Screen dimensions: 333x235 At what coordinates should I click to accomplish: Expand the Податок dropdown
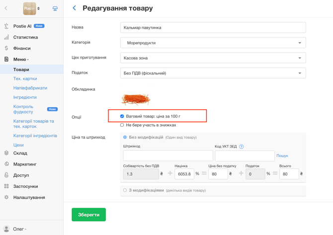click(213, 73)
